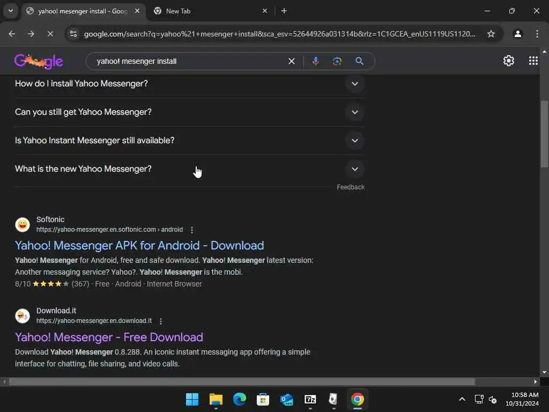549x412 pixels.
Task: Open the tab search dropdown
Action: pos(11,11)
